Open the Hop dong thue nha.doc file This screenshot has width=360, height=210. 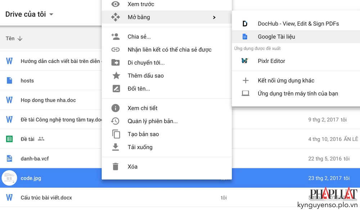point(48,100)
